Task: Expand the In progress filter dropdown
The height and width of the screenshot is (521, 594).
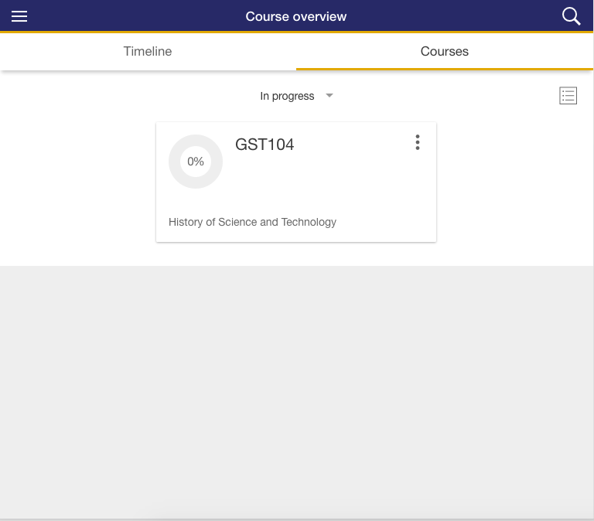Action: pos(296,96)
